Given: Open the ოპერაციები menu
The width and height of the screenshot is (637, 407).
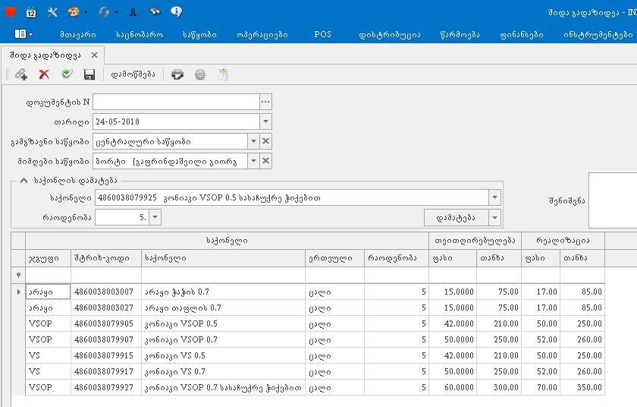Looking at the screenshot, I should click(x=262, y=35).
